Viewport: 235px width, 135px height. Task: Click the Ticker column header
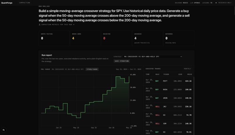[166, 74]
